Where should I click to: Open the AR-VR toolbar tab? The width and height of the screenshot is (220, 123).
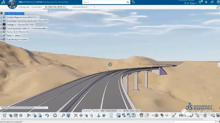tap(126, 111)
